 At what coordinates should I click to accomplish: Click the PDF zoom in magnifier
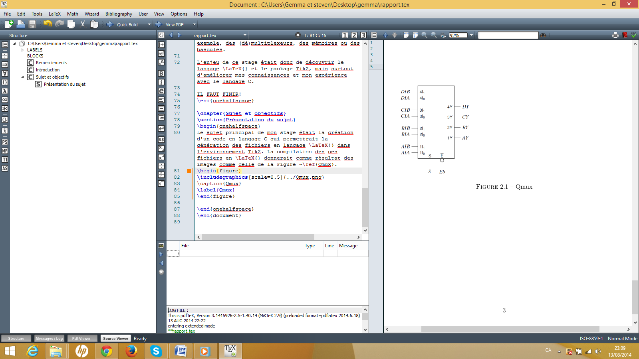click(424, 35)
